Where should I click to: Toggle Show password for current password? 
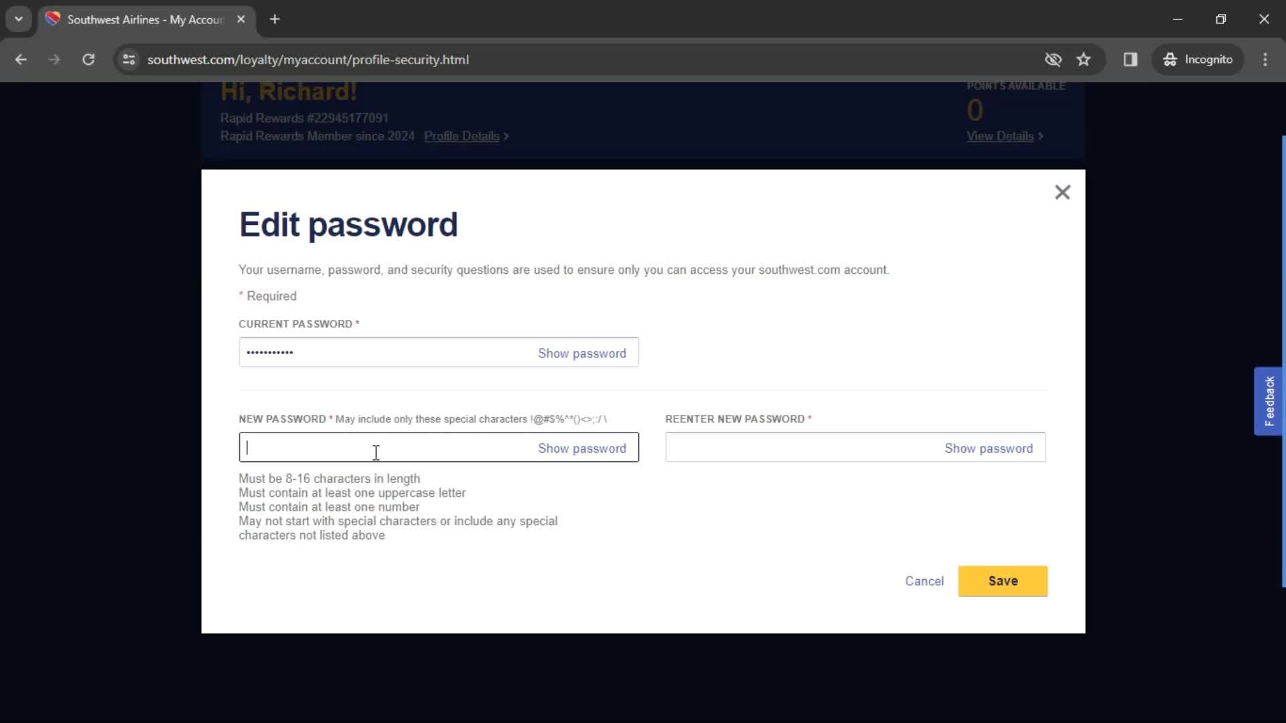582,352
